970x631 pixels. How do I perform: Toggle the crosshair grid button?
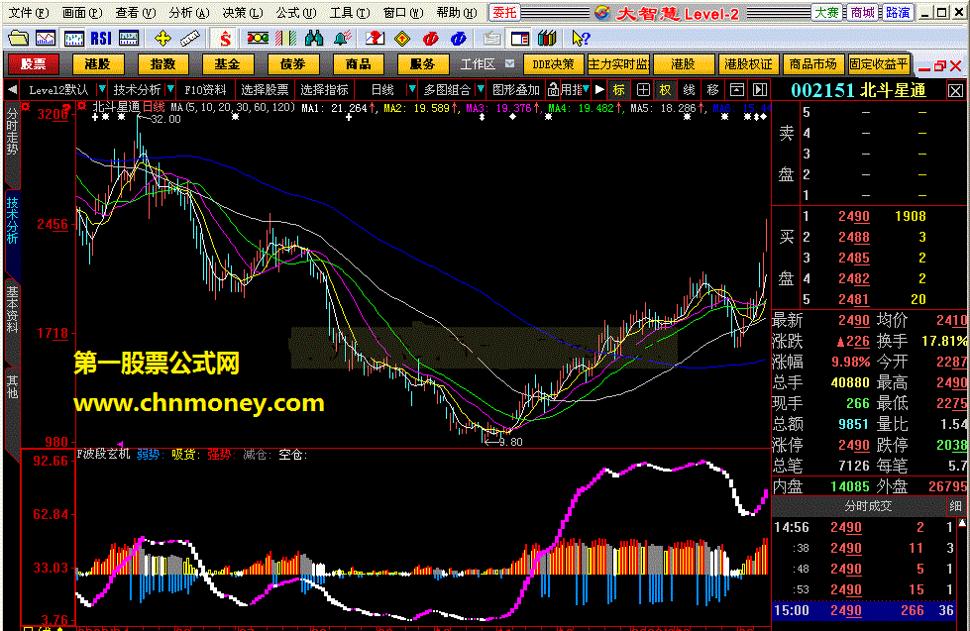[x=643, y=90]
